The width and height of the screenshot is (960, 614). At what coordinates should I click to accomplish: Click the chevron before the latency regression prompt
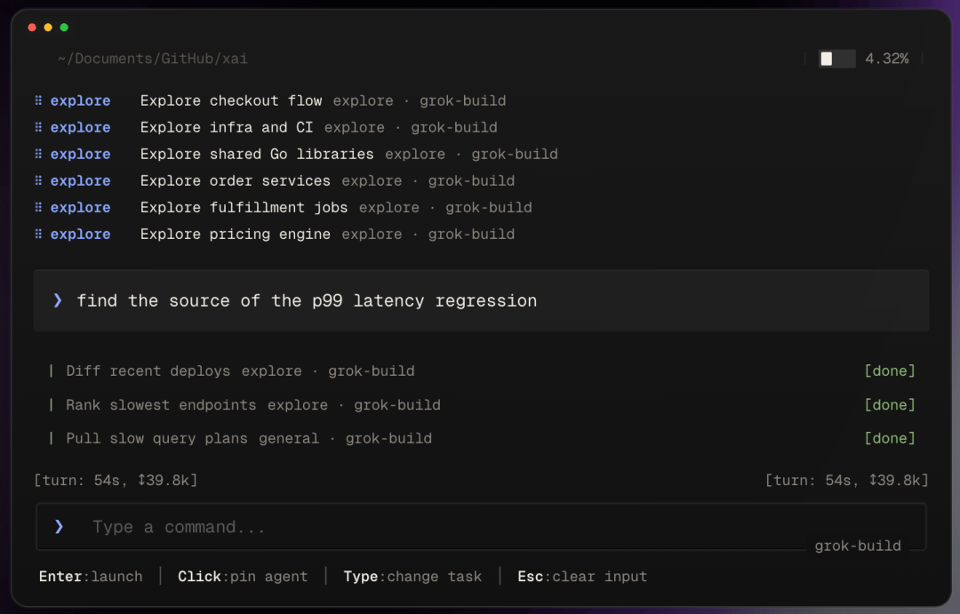coord(58,300)
